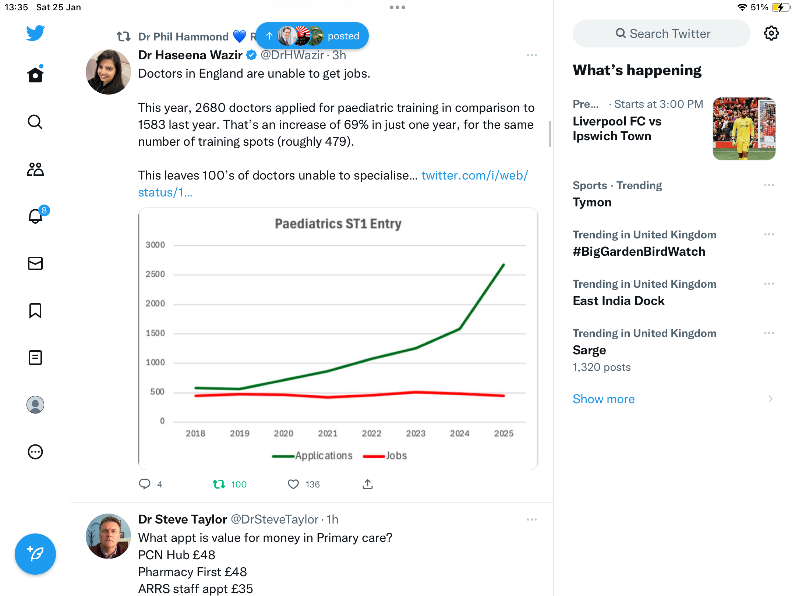
Task: Focus the Search Twitter field
Action: 661,33
